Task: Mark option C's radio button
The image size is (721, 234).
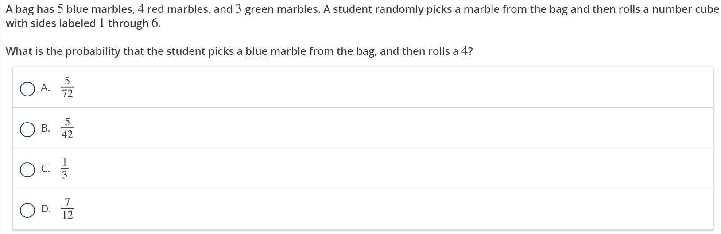Action: tap(27, 170)
